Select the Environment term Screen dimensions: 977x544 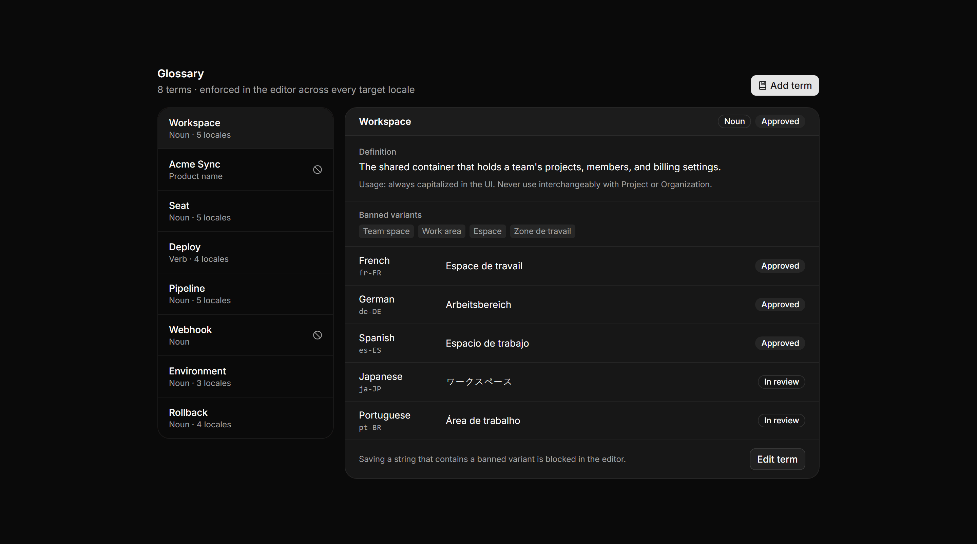(x=245, y=376)
